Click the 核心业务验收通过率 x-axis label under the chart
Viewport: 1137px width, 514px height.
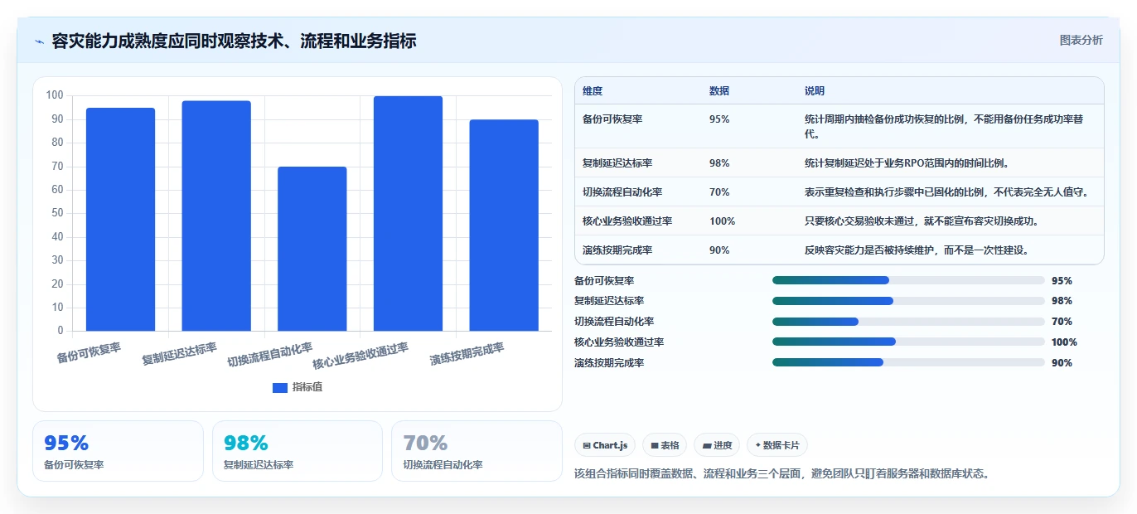point(360,356)
